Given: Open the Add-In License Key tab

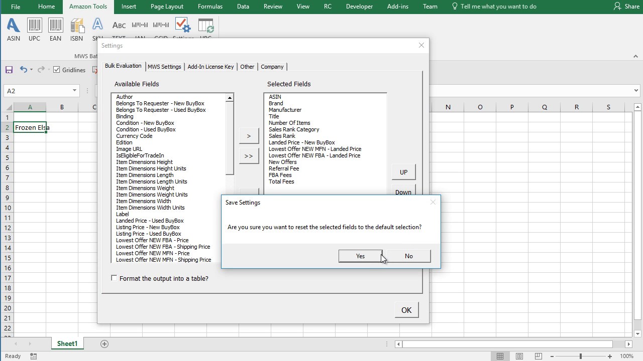Looking at the screenshot, I should (210, 67).
